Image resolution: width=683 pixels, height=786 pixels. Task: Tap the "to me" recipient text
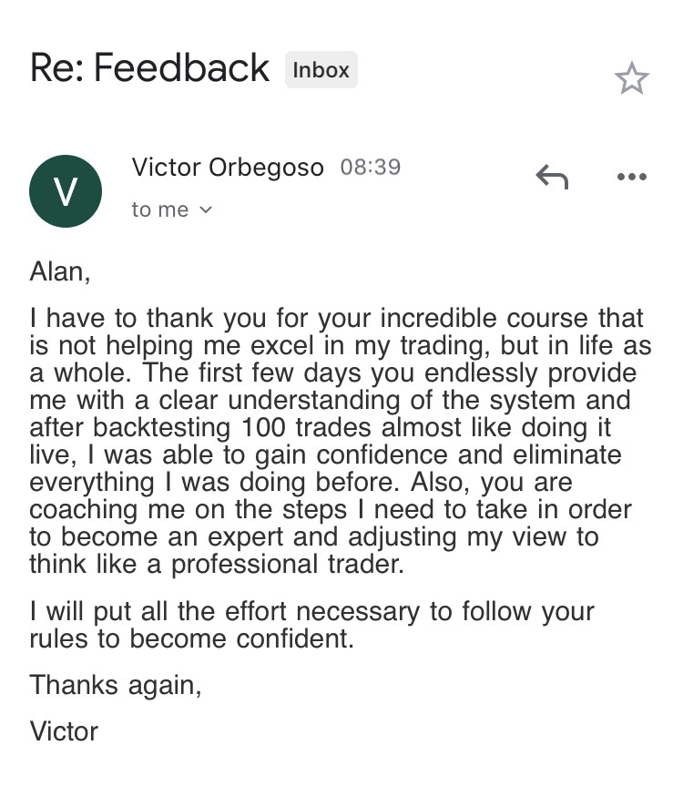pos(159,209)
